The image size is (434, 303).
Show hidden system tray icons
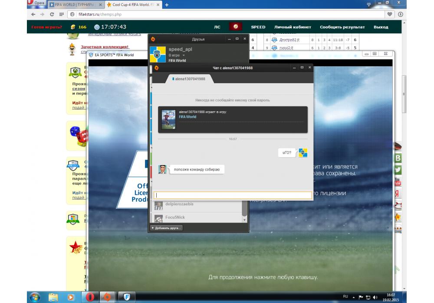[353, 297]
